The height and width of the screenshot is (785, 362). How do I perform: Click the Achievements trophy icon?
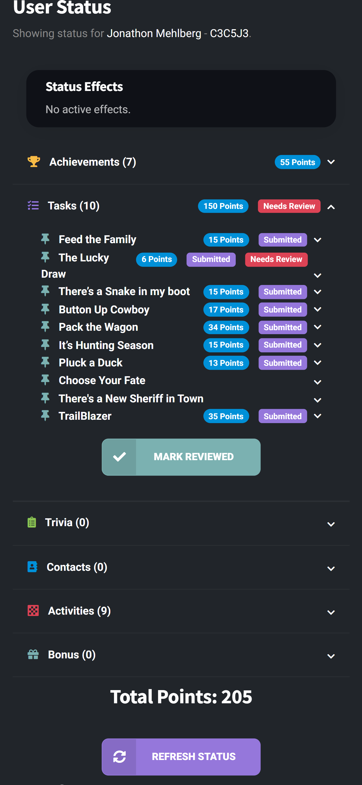tap(33, 161)
